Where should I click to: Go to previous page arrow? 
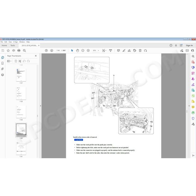[46, 50]
